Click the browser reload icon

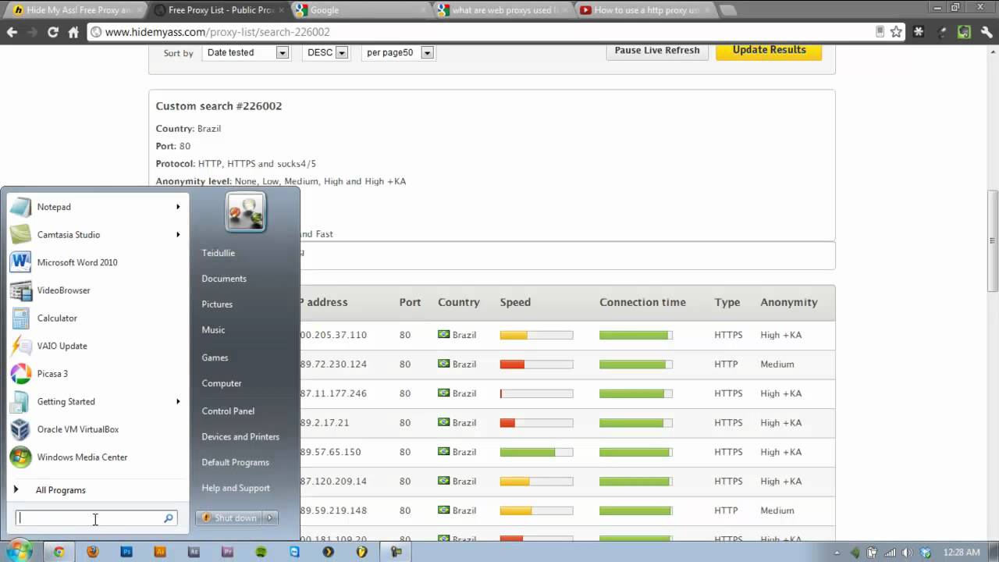click(53, 32)
